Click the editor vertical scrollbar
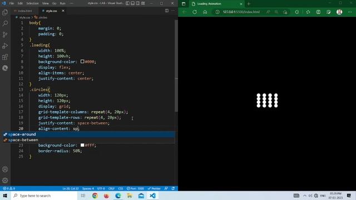Image resolution: width=356 pixels, height=200 pixels. pos(176,66)
